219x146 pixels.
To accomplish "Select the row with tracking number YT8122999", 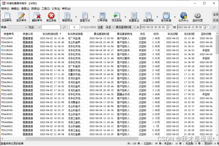I will [108, 38].
